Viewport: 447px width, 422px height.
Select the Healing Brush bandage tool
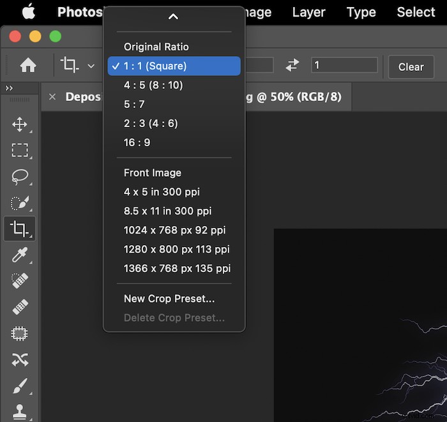(x=20, y=307)
